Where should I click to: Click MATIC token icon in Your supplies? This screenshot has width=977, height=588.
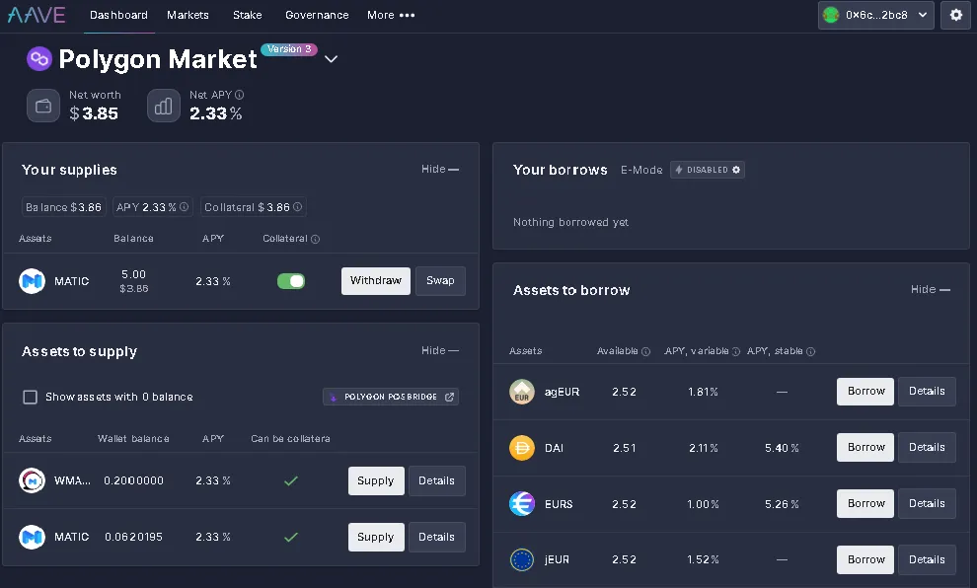[32, 281]
